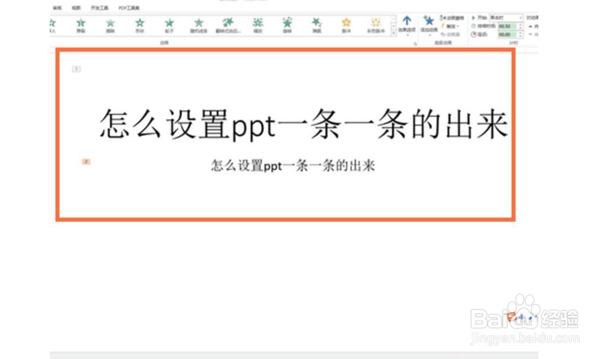Open the 开始 (Start) timing combo box

point(506,18)
